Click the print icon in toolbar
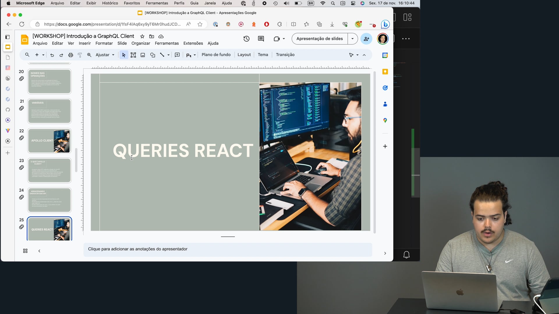Viewport: 559px width, 314px height. (70, 55)
